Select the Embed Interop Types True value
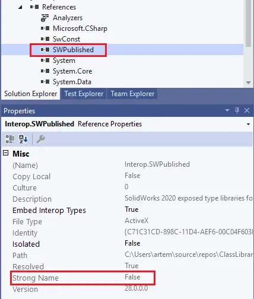This screenshot has height=299, width=254. pyautogui.click(x=132, y=209)
